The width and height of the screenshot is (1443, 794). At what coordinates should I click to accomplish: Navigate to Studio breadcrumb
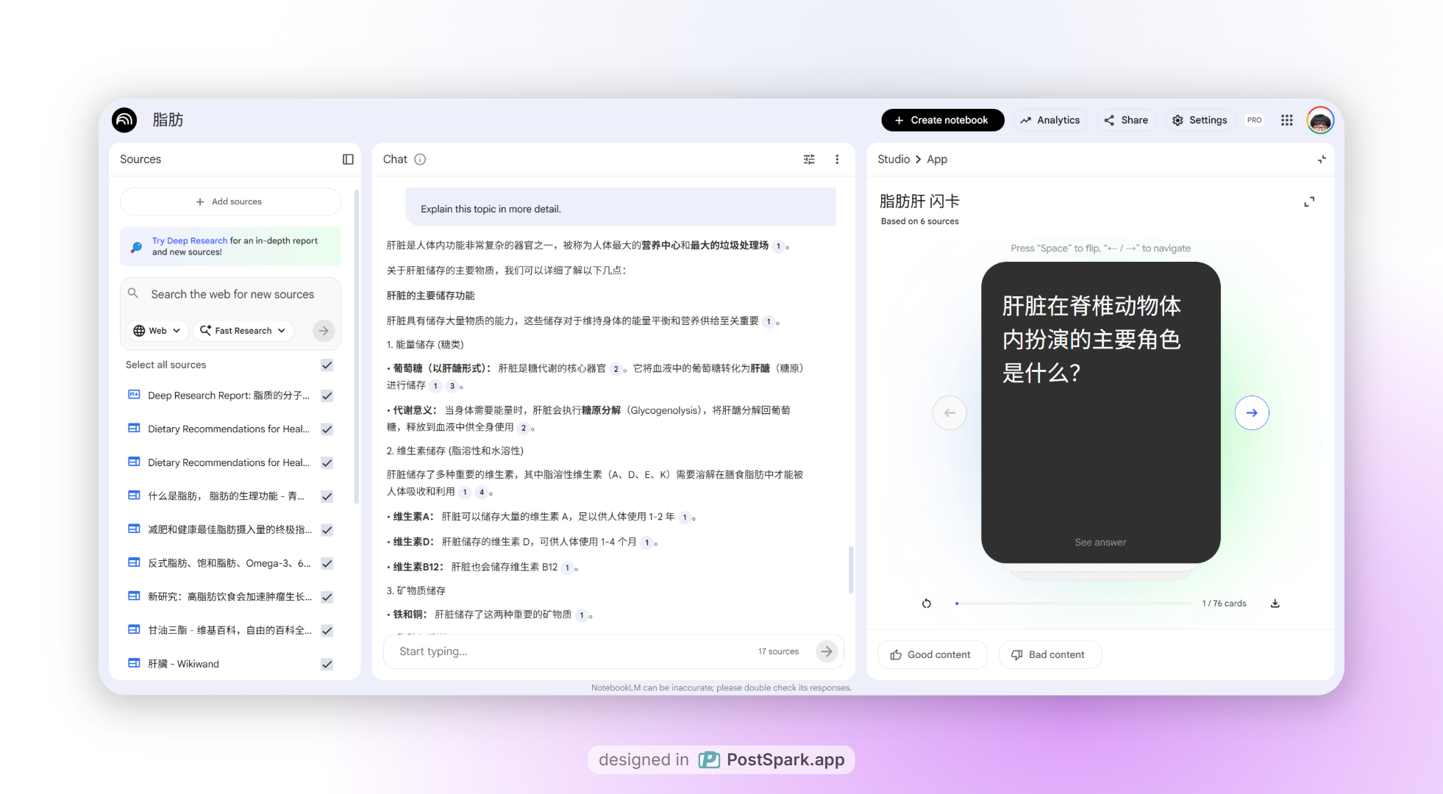[894, 160]
